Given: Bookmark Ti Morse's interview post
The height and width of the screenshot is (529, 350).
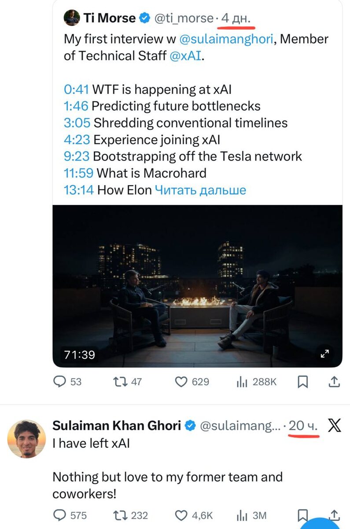Looking at the screenshot, I should [302, 382].
